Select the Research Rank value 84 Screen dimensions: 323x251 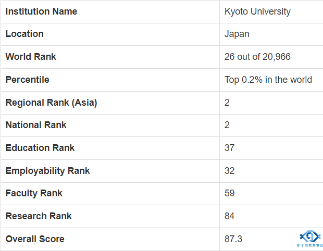click(230, 216)
